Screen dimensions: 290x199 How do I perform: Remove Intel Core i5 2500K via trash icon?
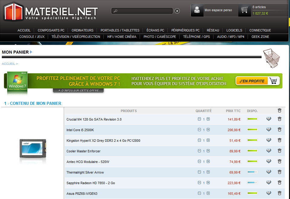[x=279, y=130]
